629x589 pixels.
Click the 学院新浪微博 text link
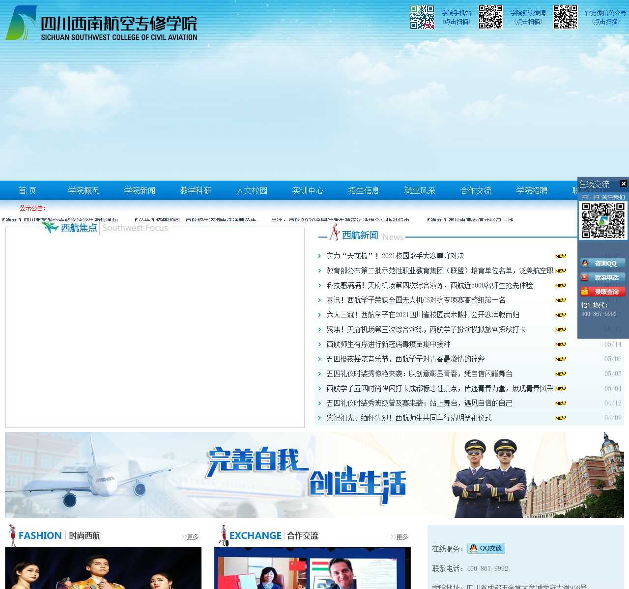tap(528, 13)
